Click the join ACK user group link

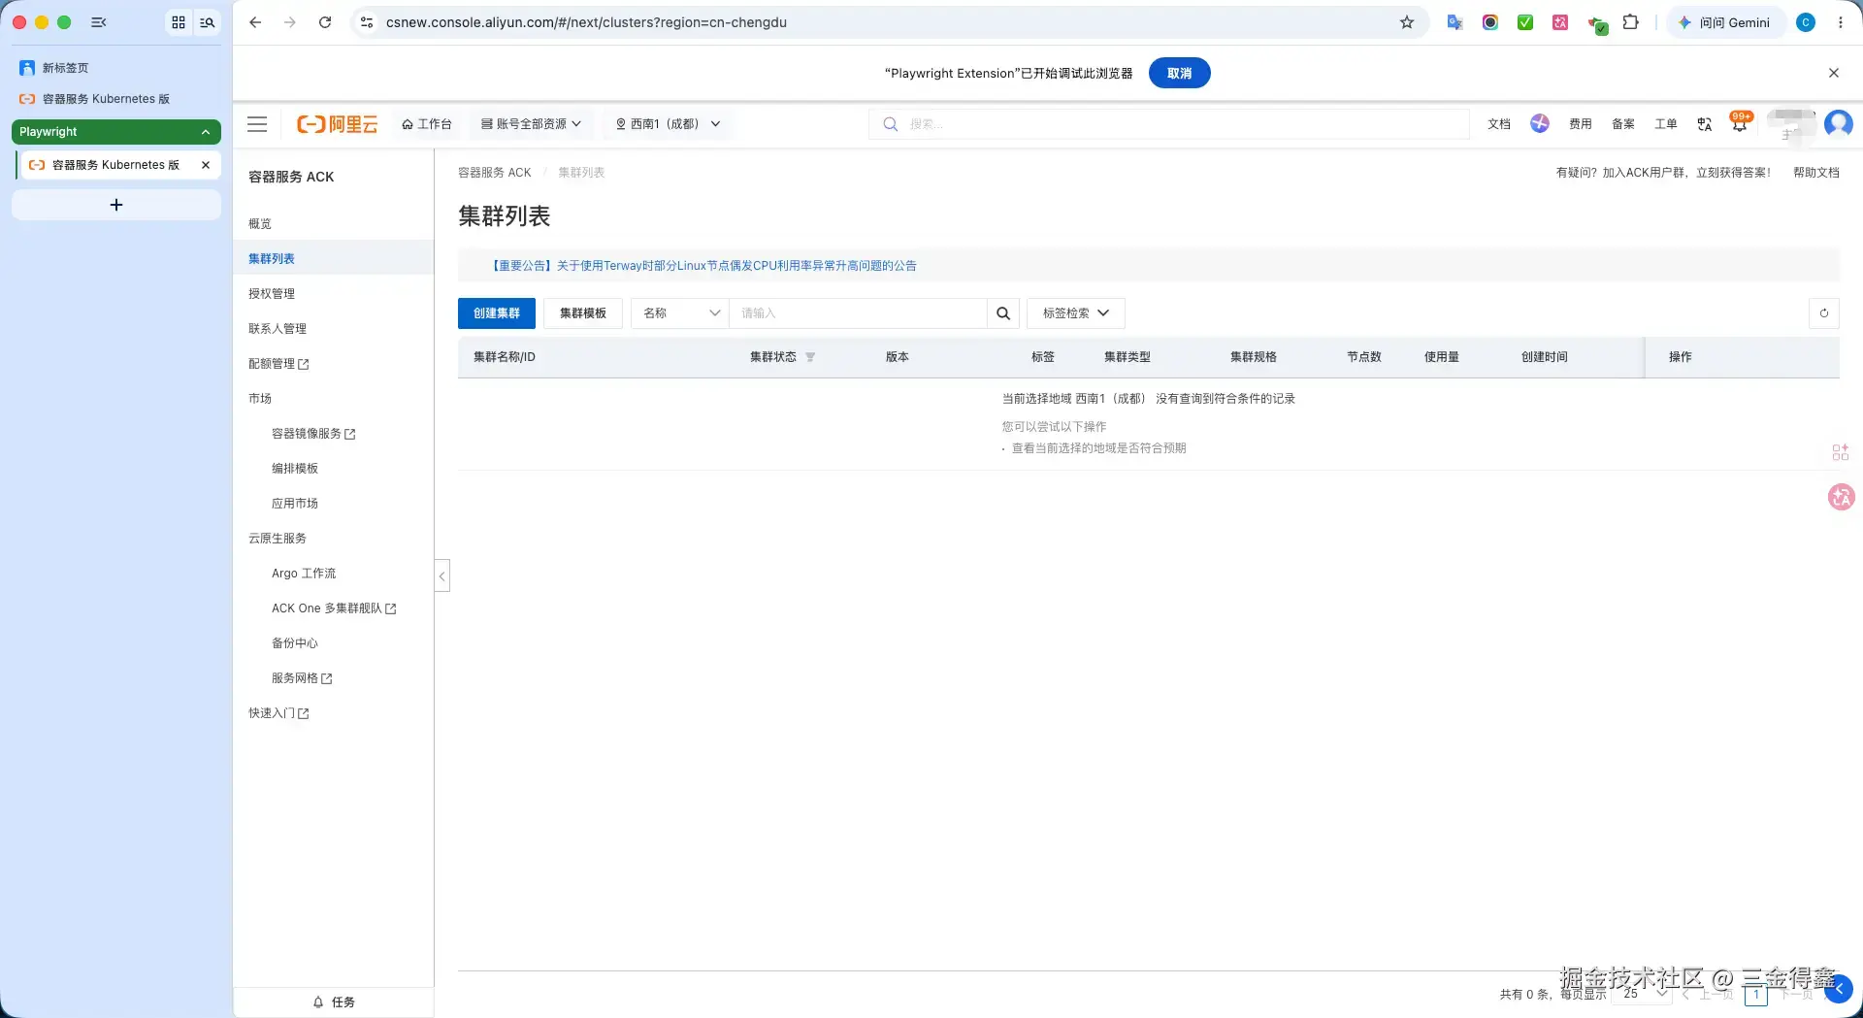(1663, 173)
